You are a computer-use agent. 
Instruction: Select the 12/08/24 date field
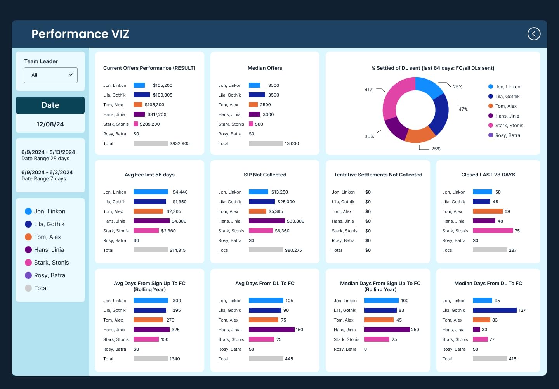(x=50, y=124)
